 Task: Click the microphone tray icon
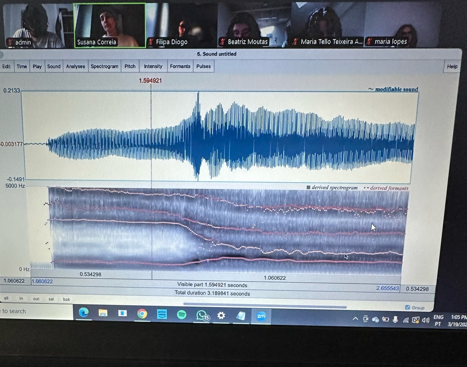(395, 320)
